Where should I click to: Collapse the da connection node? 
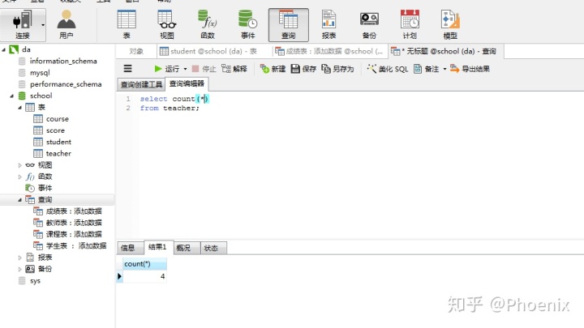click(x=4, y=49)
